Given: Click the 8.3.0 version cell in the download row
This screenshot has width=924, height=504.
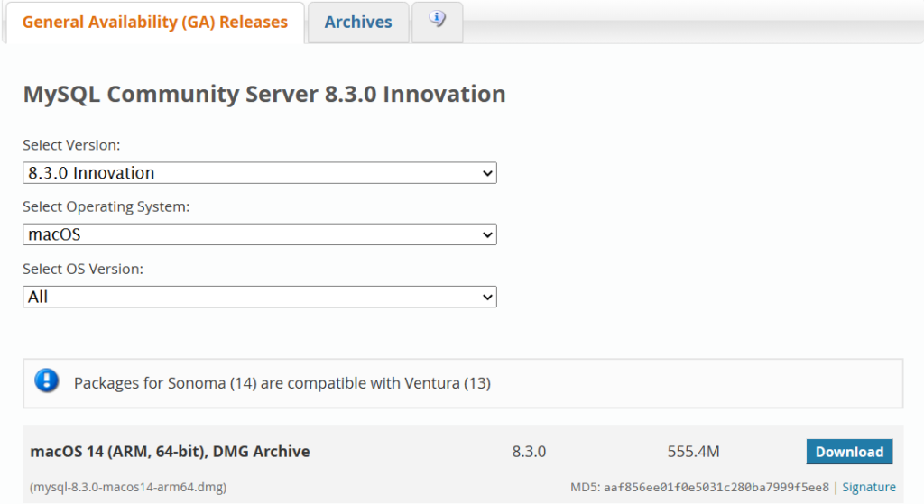Looking at the screenshot, I should point(529,452).
